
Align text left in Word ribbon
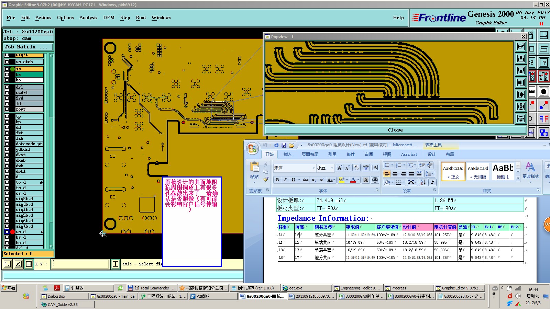tap(387, 174)
